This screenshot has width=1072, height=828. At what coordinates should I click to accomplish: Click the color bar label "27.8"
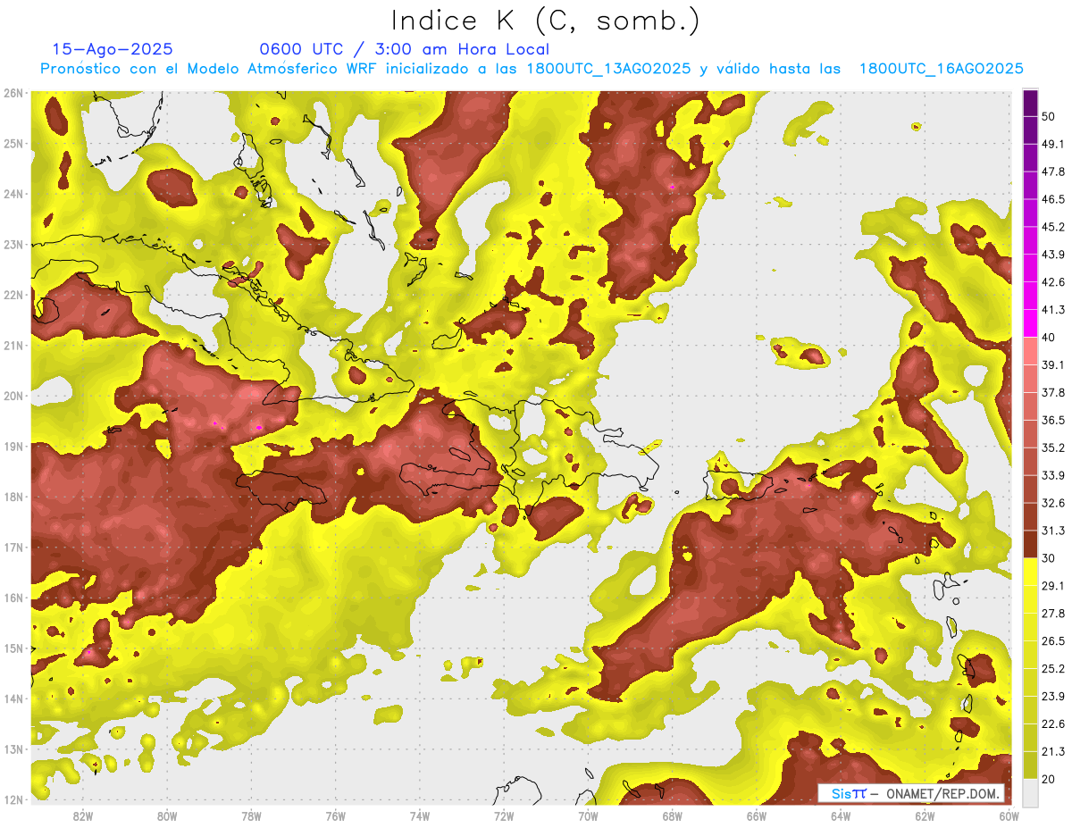tap(1053, 613)
